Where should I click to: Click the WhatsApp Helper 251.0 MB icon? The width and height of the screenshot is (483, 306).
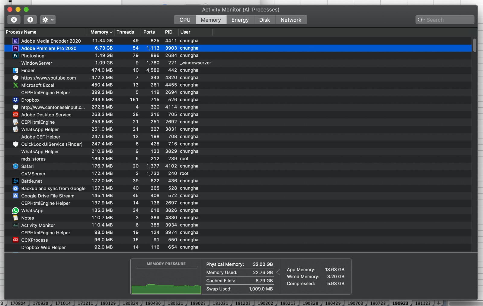[16, 129]
